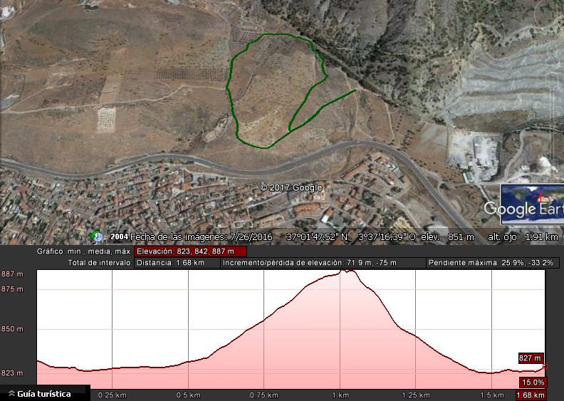Click the © 2017 Google copyright text
Image resolution: width=564 pixels, height=401 pixels.
[291, 188]
